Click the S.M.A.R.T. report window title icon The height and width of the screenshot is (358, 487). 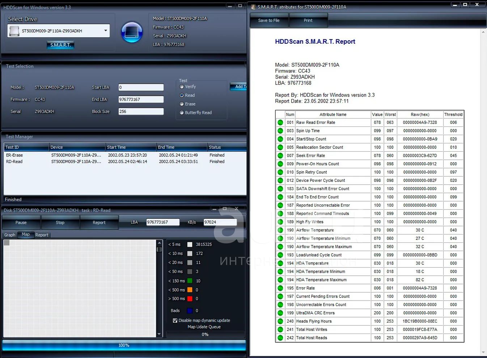[x=253, y=7]
